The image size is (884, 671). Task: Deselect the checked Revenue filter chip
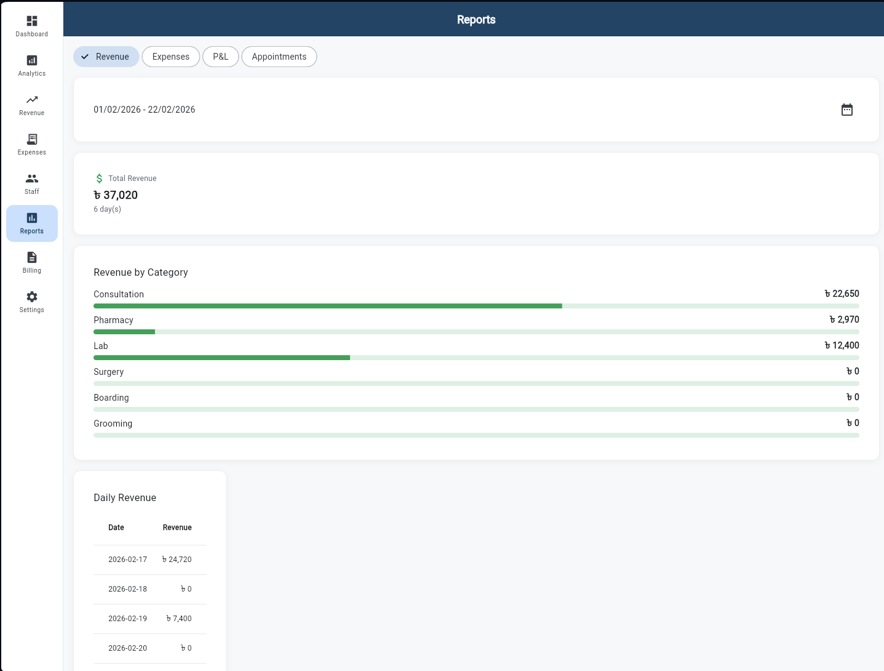[106, 56]
